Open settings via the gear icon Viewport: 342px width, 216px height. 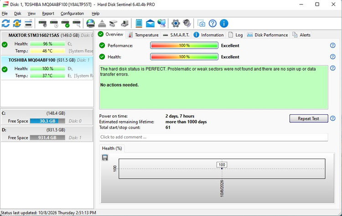click(x=176, y=23)
